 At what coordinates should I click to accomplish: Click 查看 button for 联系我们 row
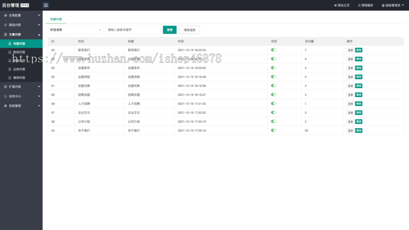click(x=350, y=50)
